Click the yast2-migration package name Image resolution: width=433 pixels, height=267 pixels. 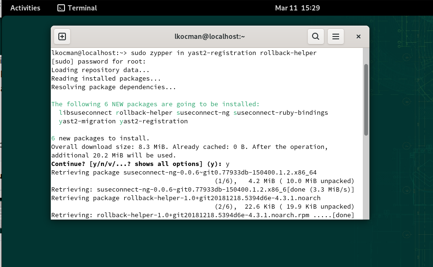[87, 121]
